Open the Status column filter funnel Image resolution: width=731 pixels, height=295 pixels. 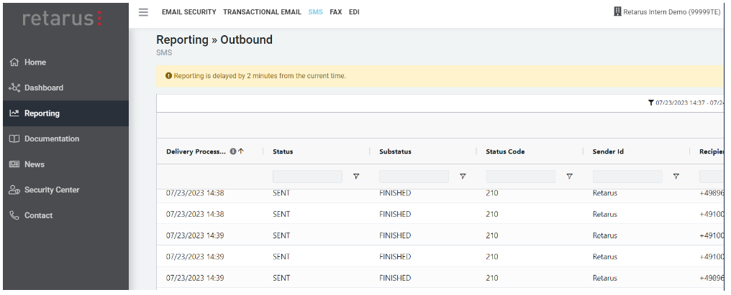pyautogui.click(x=356, y=177)
